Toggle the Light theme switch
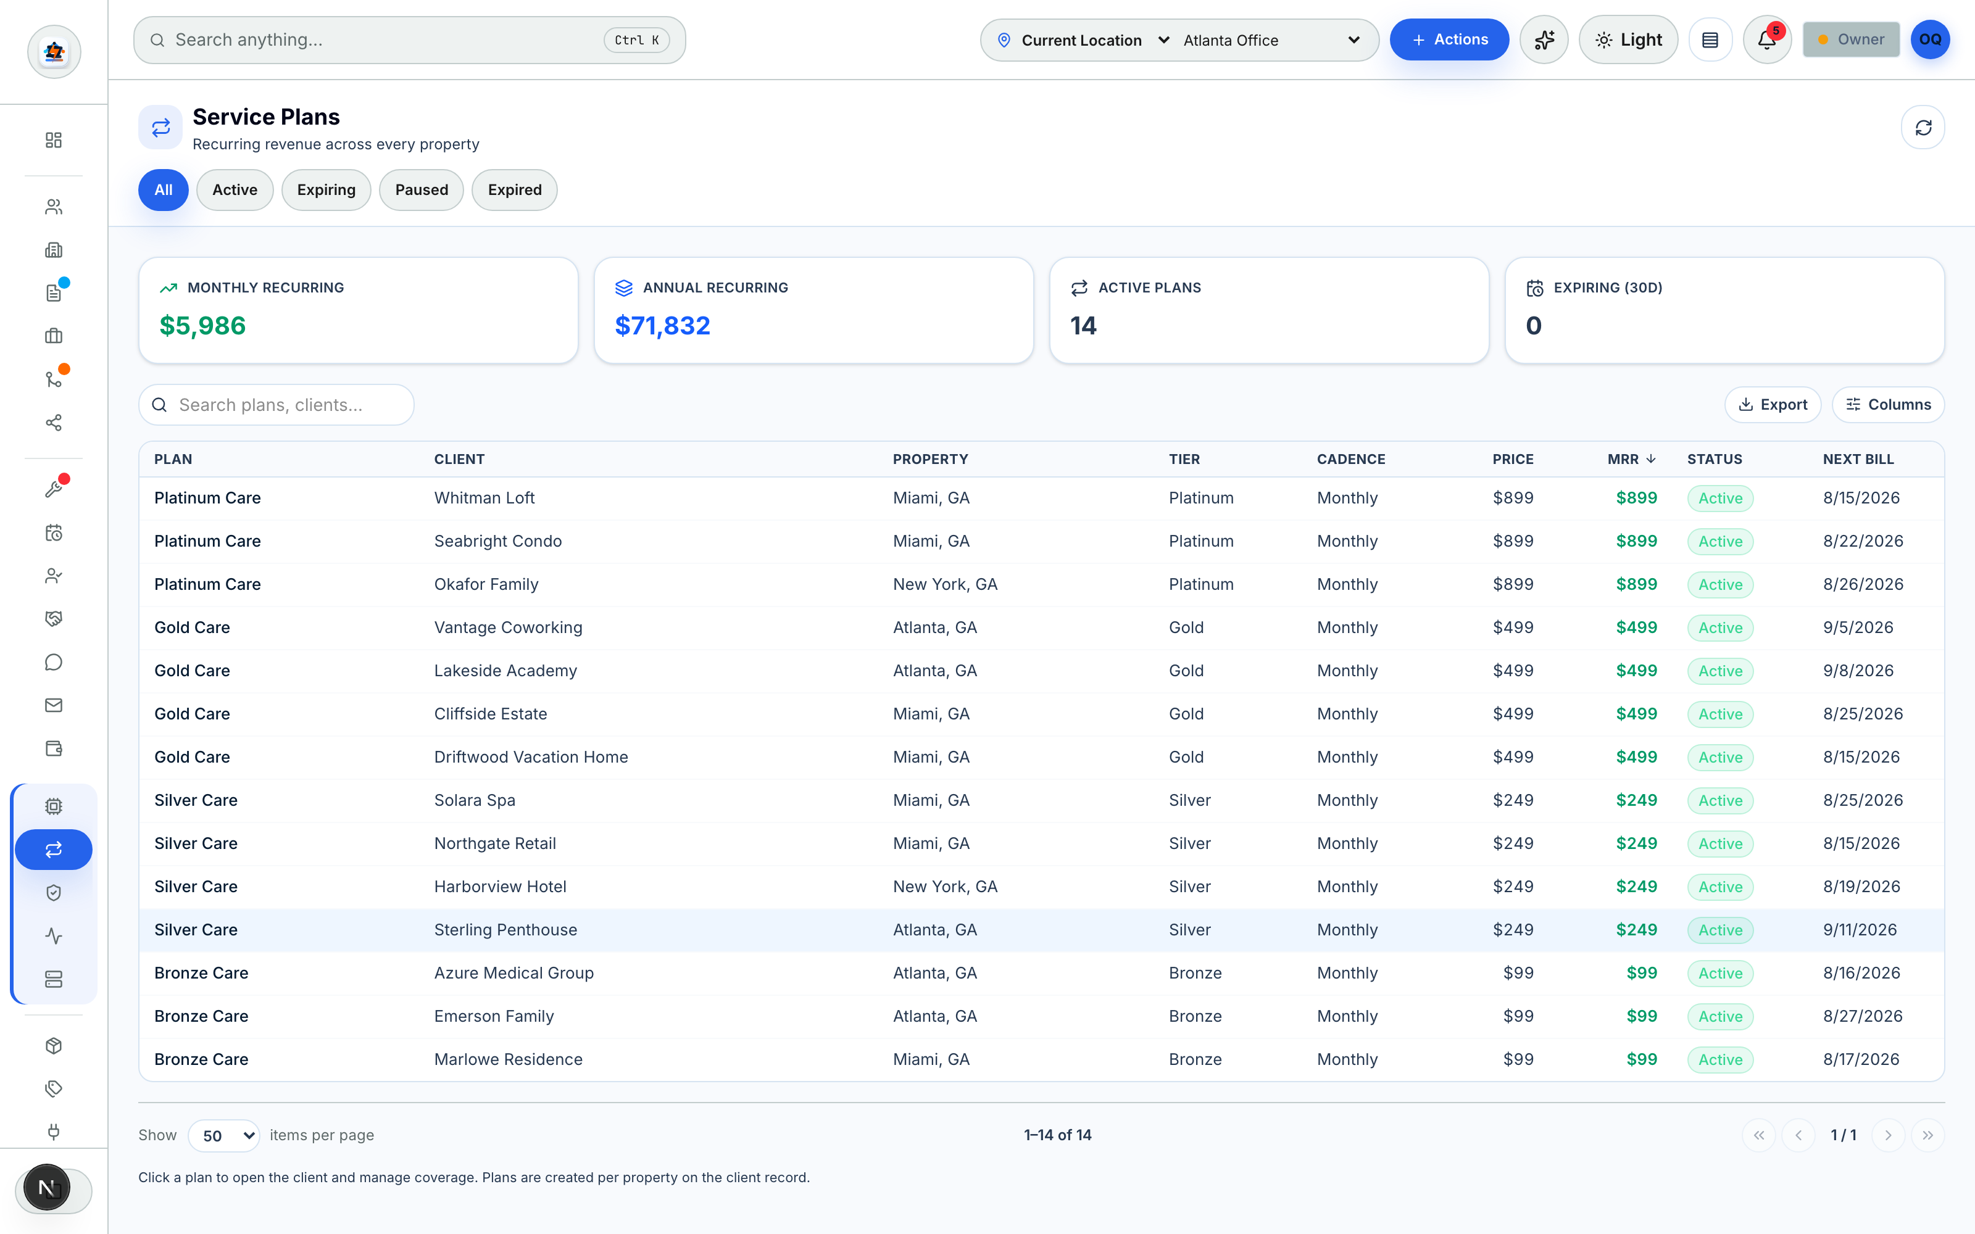The height and width of the screenshot is (1234, 1975). pos(1628,39)
